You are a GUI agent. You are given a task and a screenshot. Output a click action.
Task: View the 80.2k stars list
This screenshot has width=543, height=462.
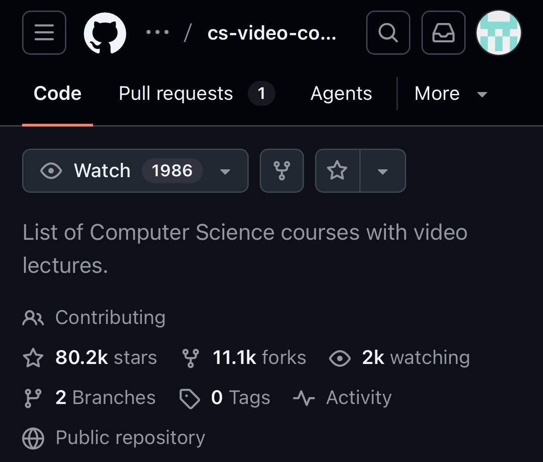click(x=105, y=358)
